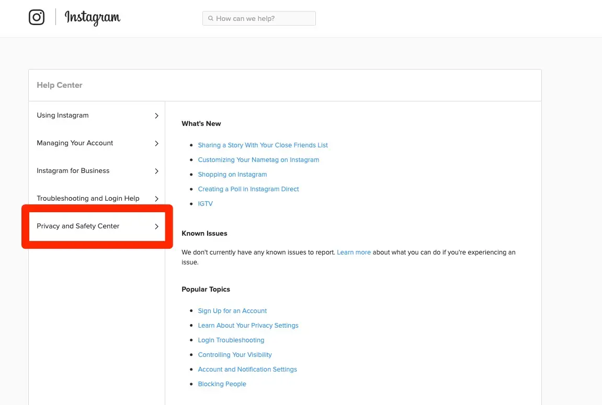Expand the Using Instagram chevron

coord(156,115)
